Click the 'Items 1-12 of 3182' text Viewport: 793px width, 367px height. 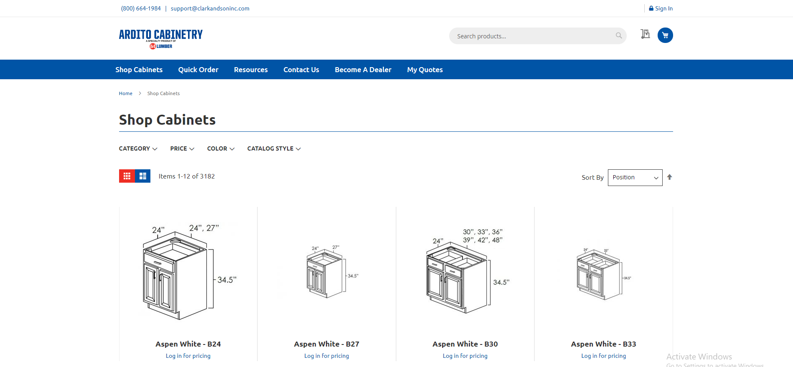(x=186, y=176)
